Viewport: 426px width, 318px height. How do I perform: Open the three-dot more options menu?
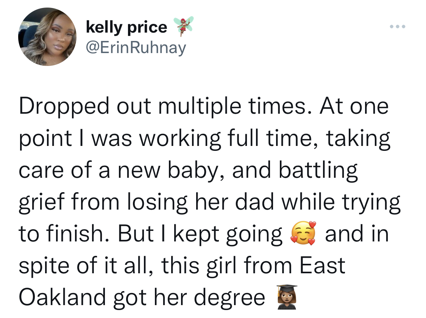(398, 27)
